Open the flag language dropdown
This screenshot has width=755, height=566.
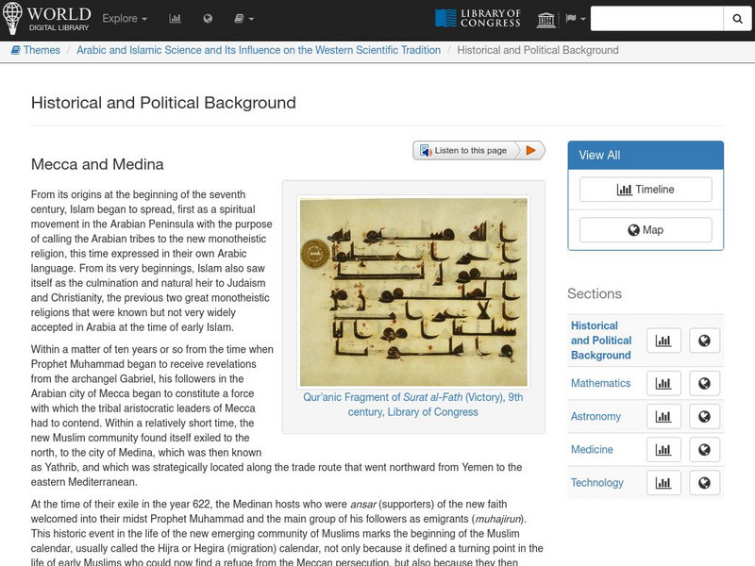[x=575, y=19]
